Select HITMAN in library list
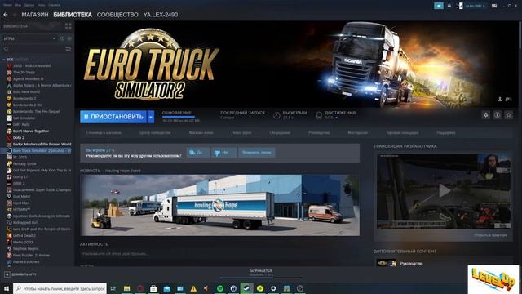 (22, 209)
